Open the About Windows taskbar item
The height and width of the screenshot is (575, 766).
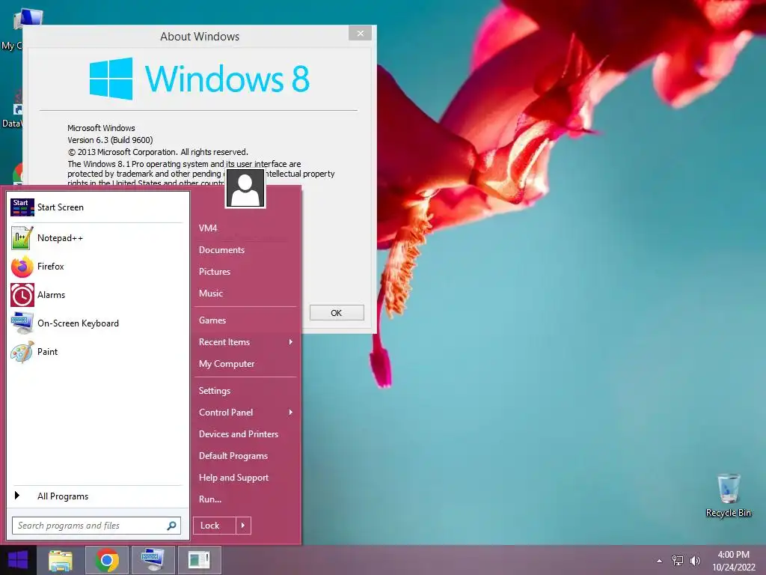coord(199,560)
